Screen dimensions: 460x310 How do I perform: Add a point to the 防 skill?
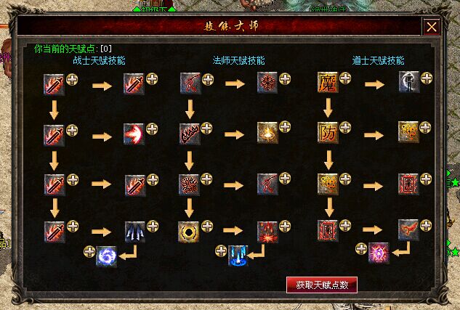coord(345,128)
